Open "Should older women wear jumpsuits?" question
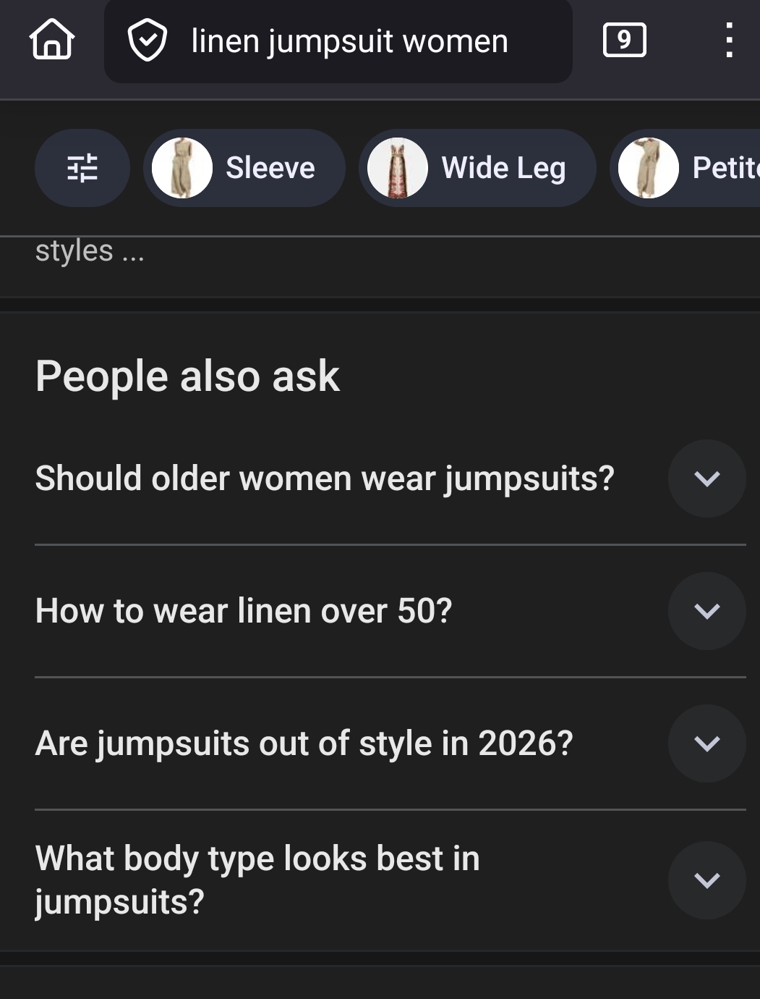Viewport: 760px width, 999px height. click(x=325, y=479)
